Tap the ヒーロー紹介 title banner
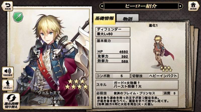 coord(141,6)
